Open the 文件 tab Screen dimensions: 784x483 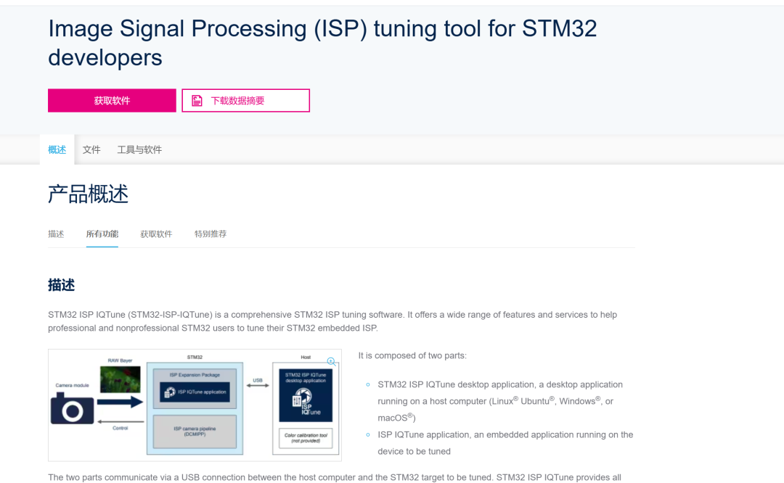pos(91,149)
